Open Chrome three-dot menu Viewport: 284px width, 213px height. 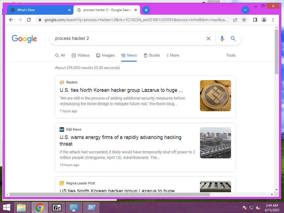(x=273, y=20)
